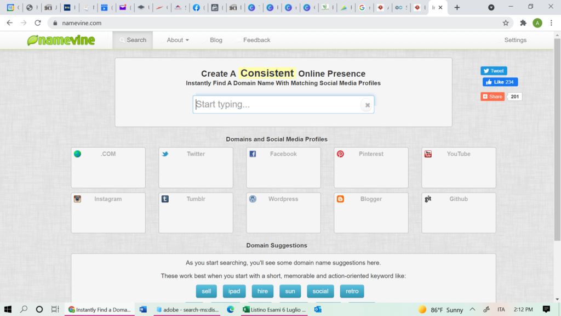Click the browser forward arrow
Image resolution: width=561 pixels, height=316 pixels.
(x=24, y=23)
